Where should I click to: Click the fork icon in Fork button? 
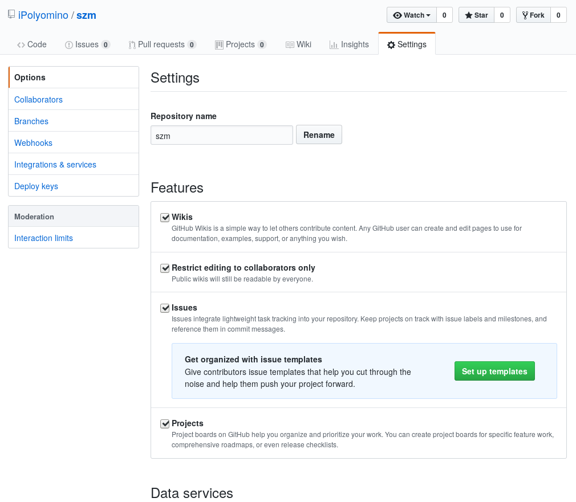click(x=525, y=15)
